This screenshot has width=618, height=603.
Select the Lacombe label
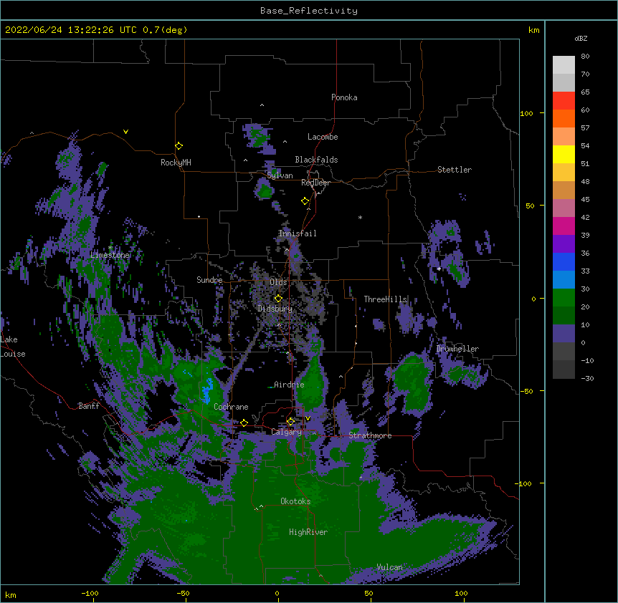pyautogui.click(x=323, y=137)
